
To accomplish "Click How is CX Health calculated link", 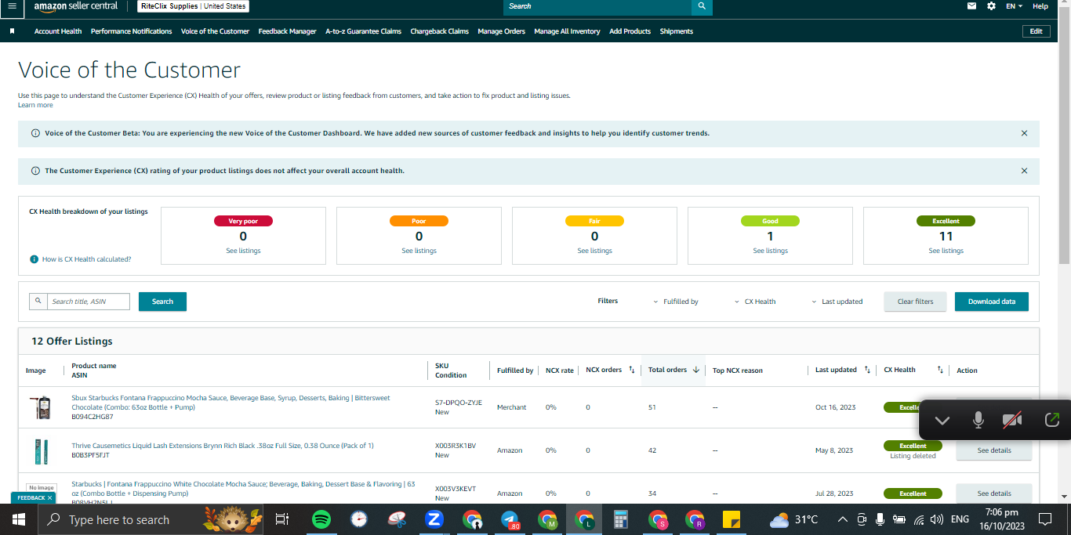I will (86, 259).
